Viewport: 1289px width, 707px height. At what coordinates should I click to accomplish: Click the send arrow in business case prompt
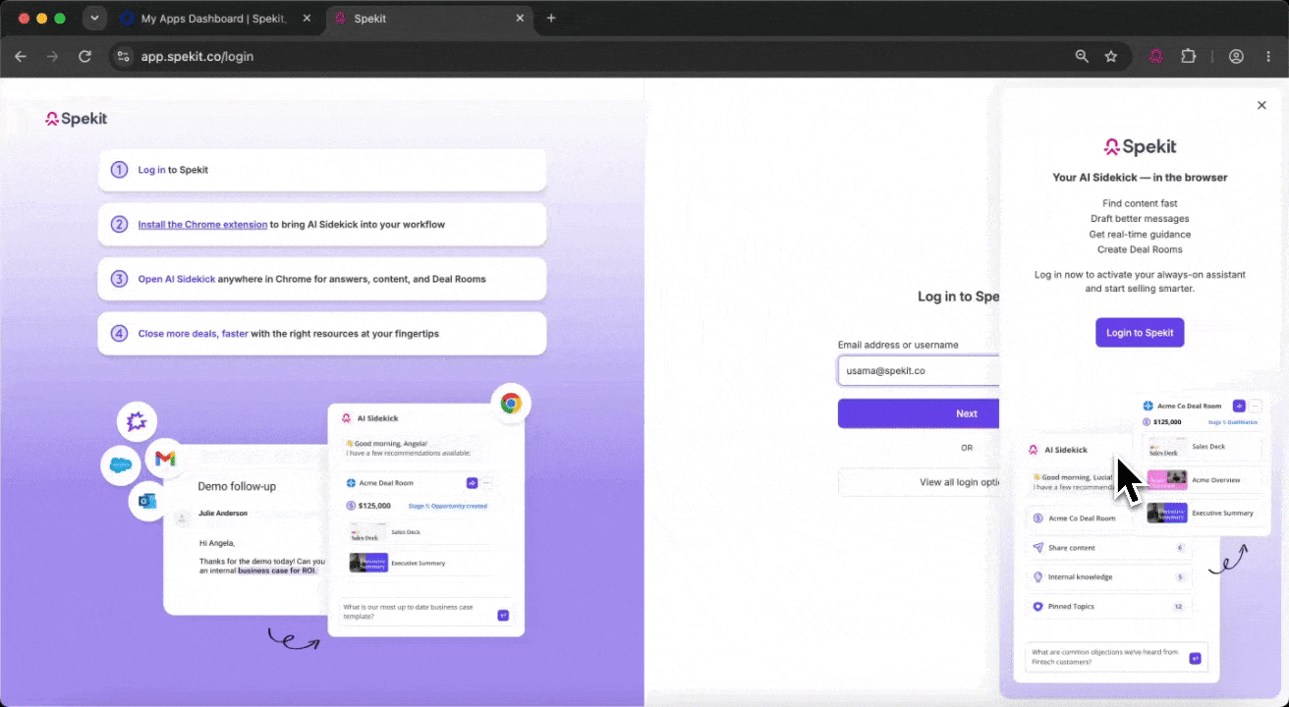[503, 615]
